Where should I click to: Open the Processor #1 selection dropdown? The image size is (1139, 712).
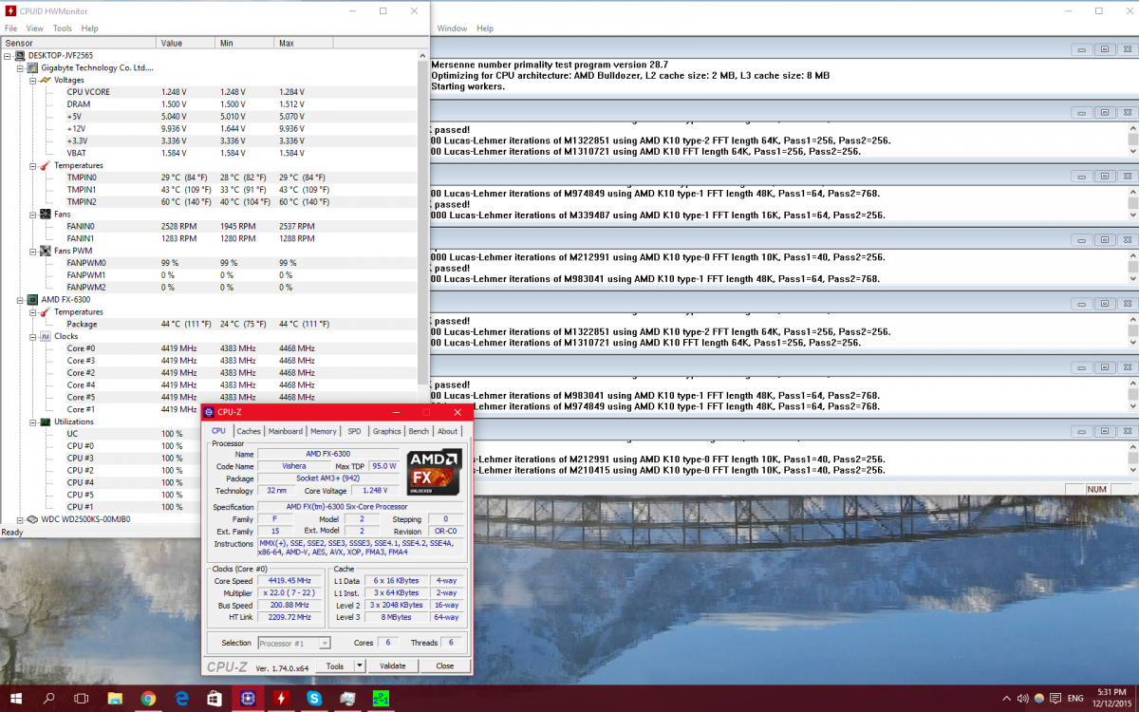click(296, 643)
